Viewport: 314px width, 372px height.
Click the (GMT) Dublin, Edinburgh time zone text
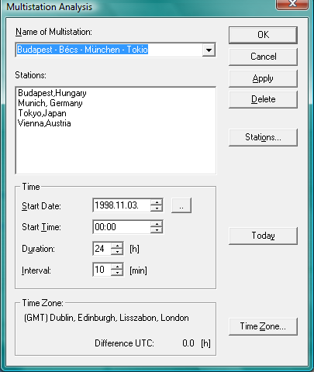[x=106, y=318]
